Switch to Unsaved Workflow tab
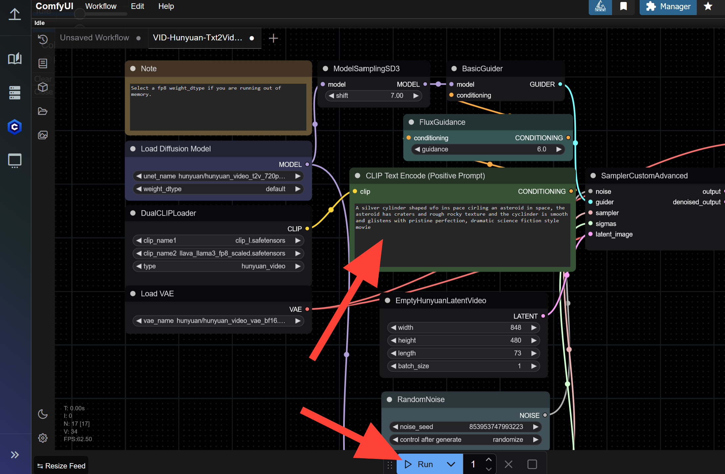 pyautogui.click(x=95, y=38)
